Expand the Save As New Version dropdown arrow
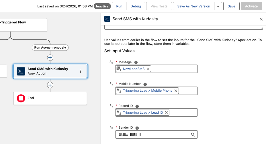Screen dimensions: 266x144 point(218,6)
